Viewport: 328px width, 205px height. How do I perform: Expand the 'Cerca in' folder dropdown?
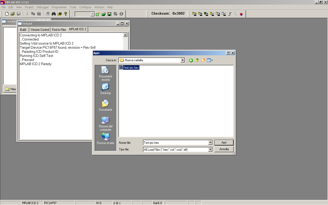182,60
